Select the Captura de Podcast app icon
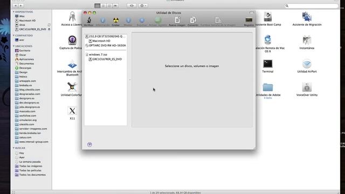This screenshot has width=345, height=194. tap(72, 40)
